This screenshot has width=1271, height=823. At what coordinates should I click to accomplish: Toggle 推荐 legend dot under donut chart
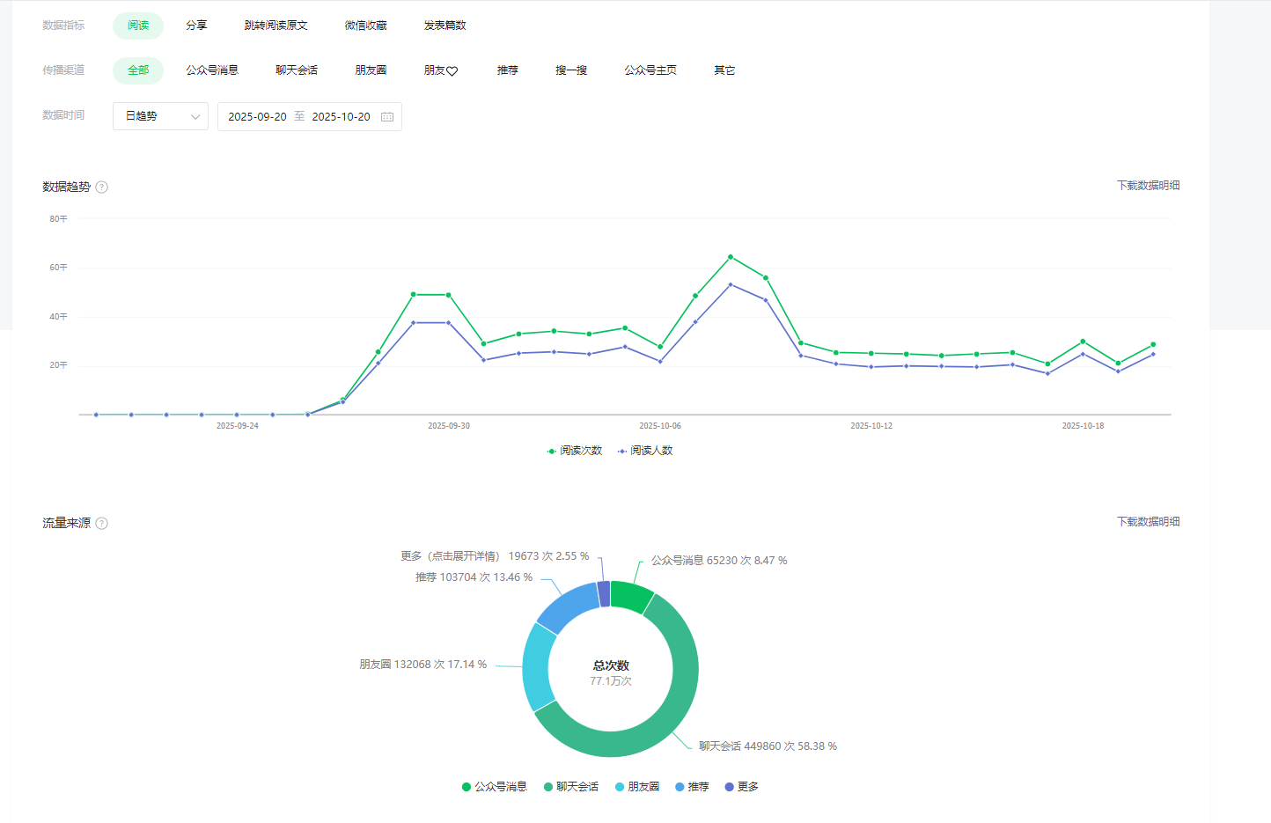pyautogui.click(x=680, y=787)
